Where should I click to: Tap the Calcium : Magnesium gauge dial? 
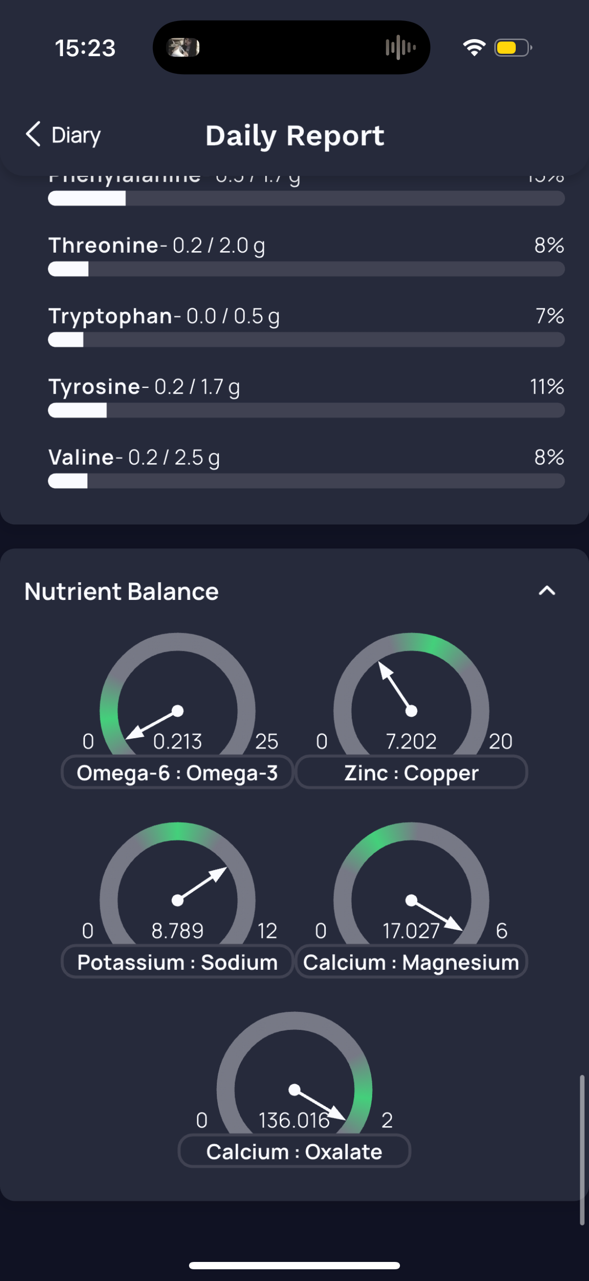[x=411, y=883]
